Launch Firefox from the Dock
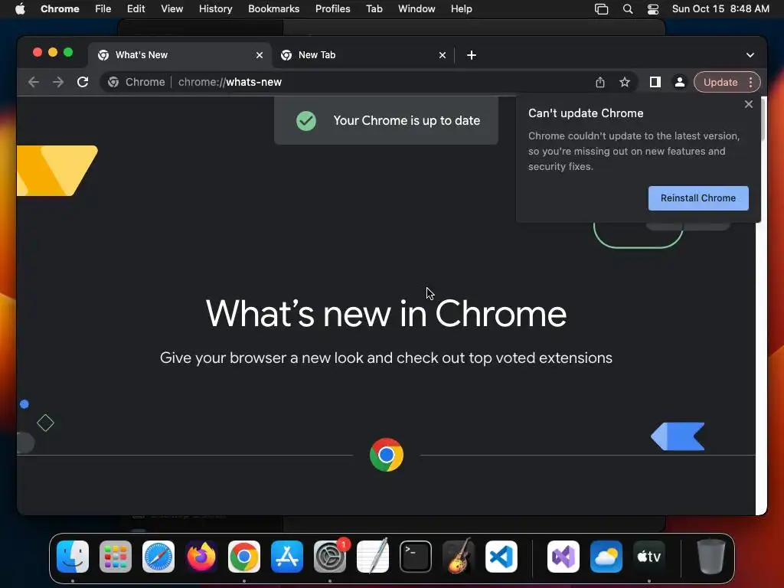Image resolution: width=784 pixels, height=588 pixels. [201, 557]
